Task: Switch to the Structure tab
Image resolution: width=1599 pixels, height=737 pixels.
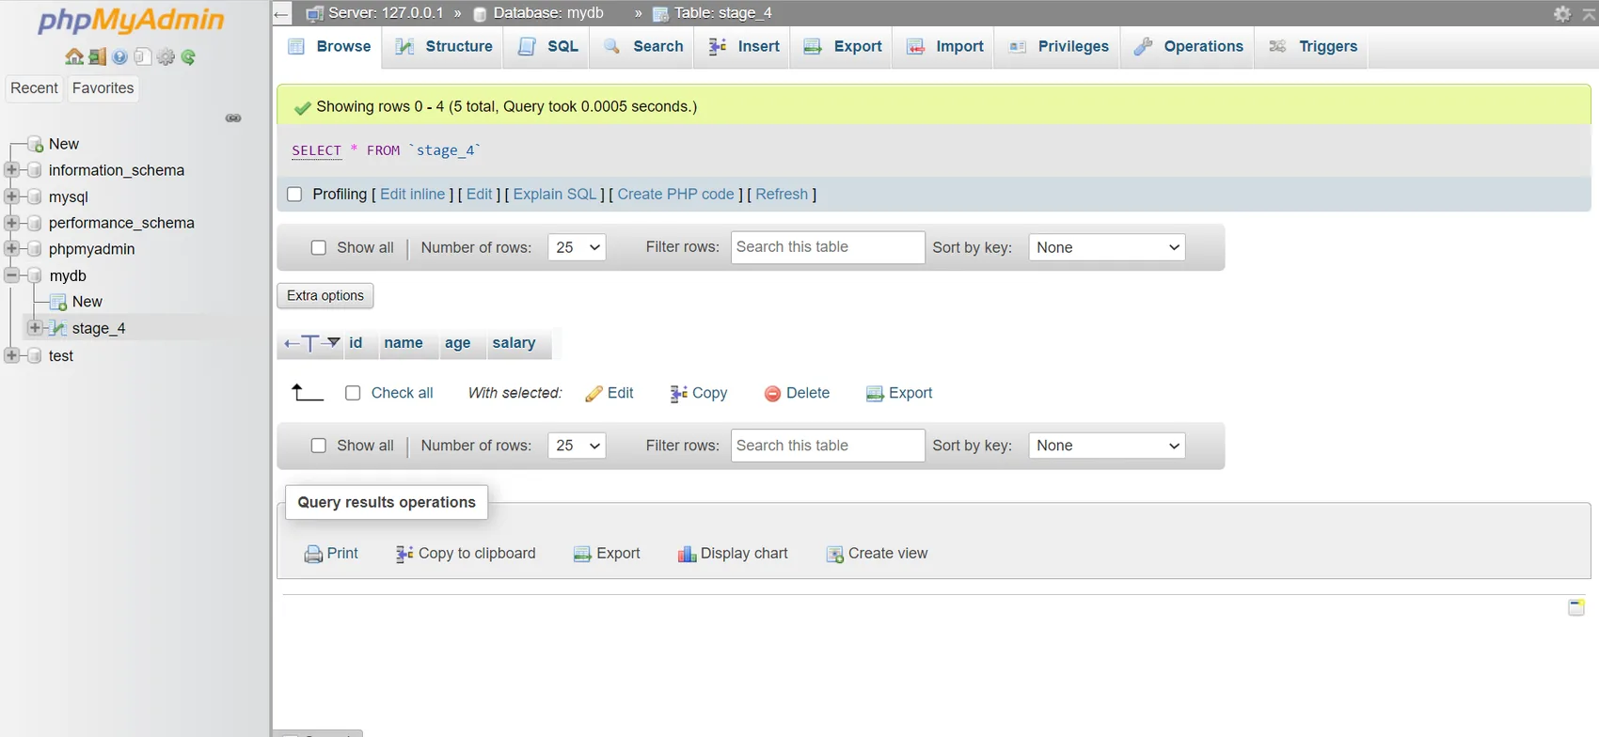Action: (444, 47)
